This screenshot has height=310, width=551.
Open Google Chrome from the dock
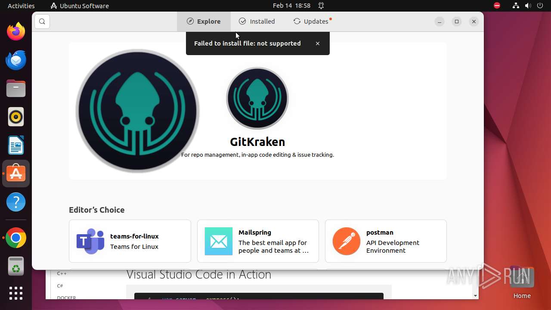click(16, 238)
